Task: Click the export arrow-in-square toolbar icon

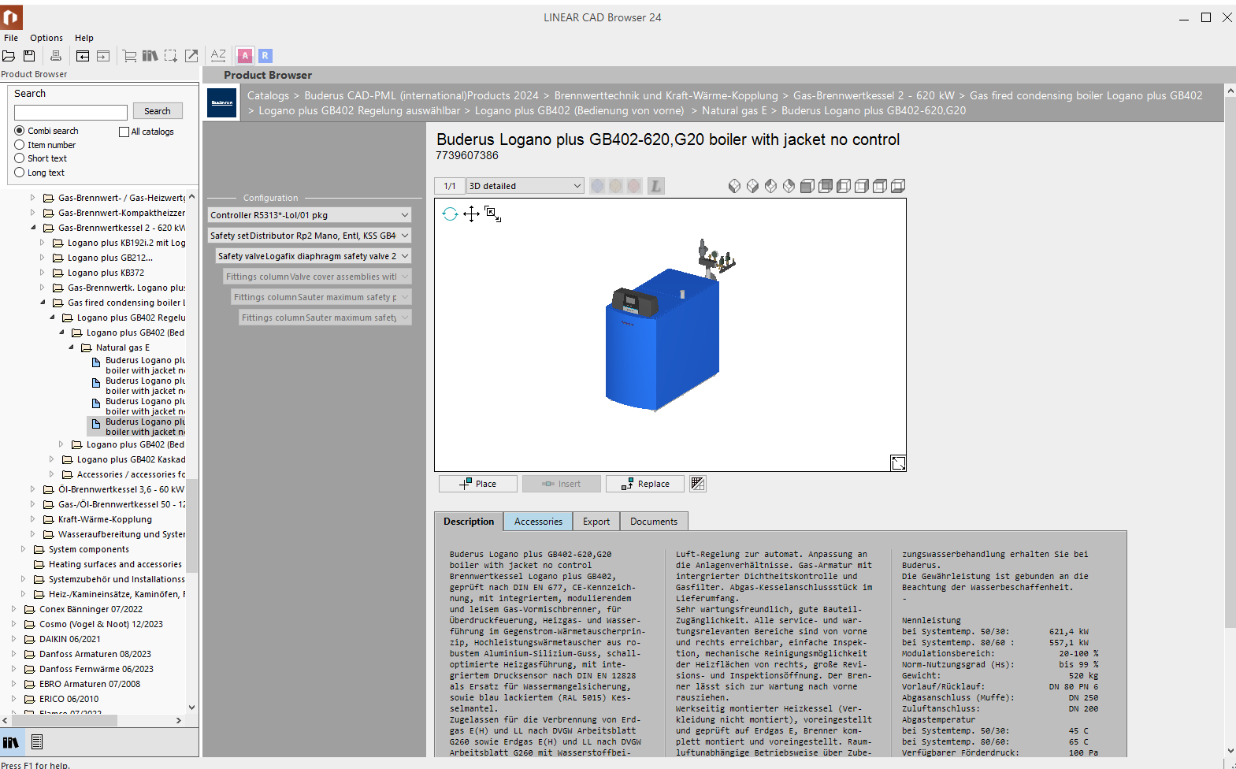Action: tap(191, 56)
